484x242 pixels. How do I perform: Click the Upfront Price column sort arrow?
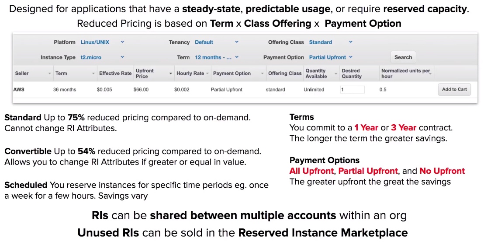pyautogui.click(x=170, y=74)
